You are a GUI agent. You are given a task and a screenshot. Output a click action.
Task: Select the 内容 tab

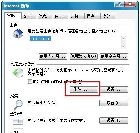point(61,16)
